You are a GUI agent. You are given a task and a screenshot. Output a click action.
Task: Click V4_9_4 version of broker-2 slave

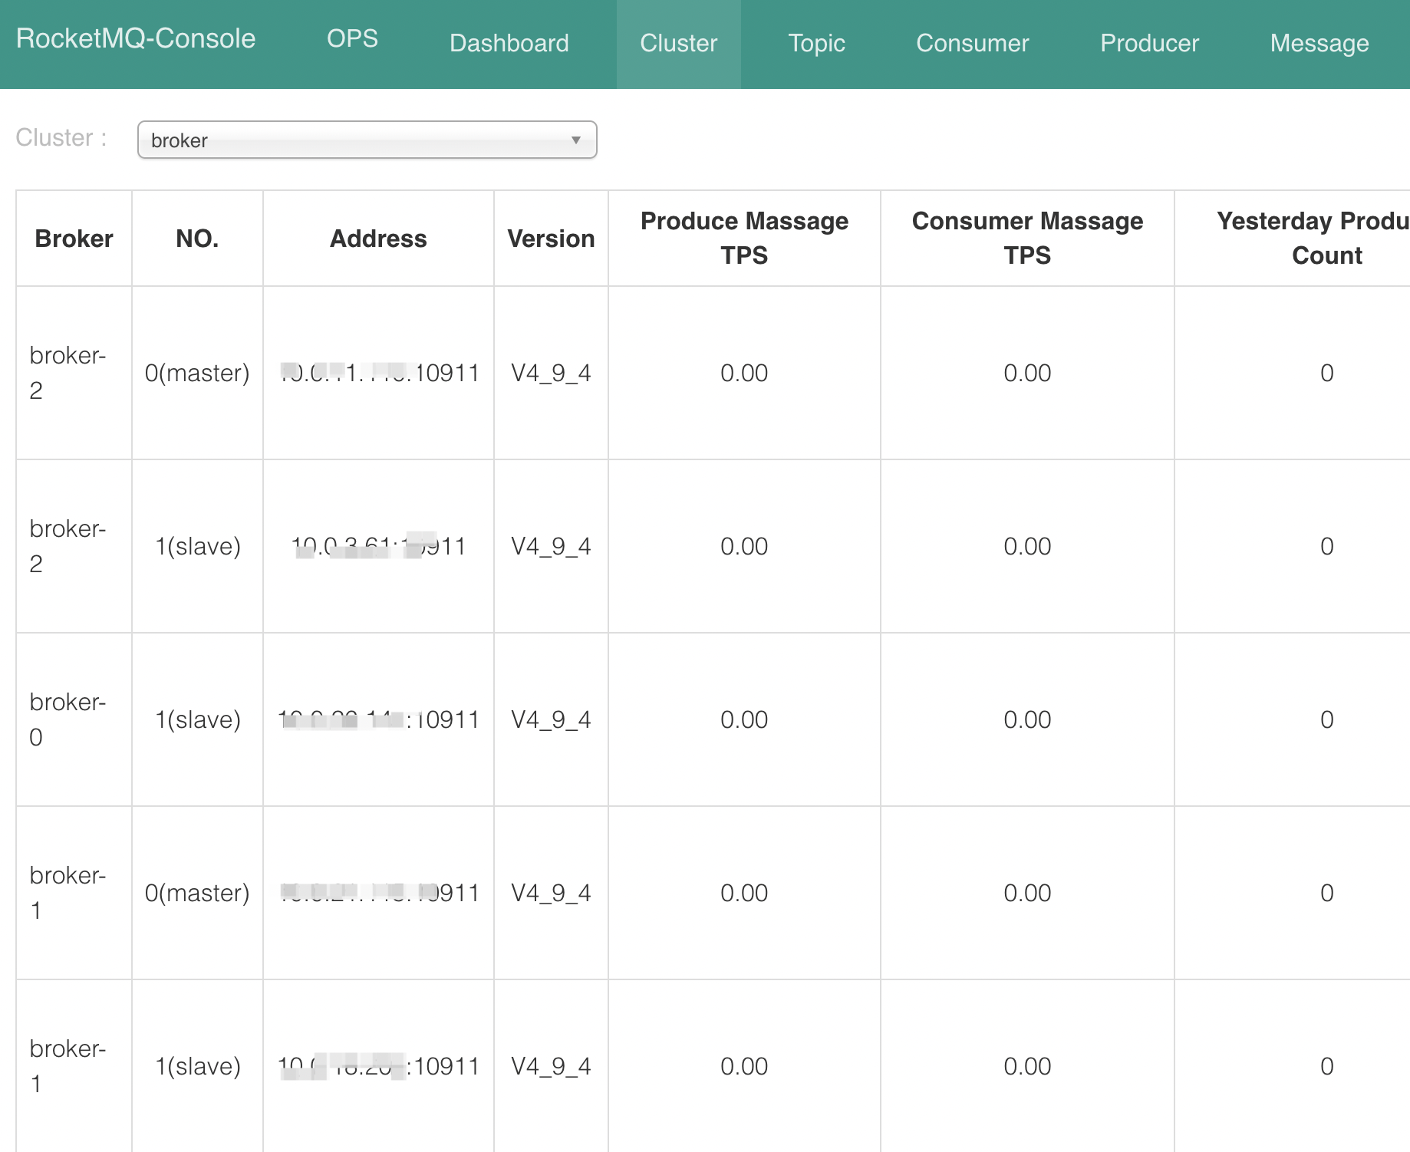pos(551,546)
